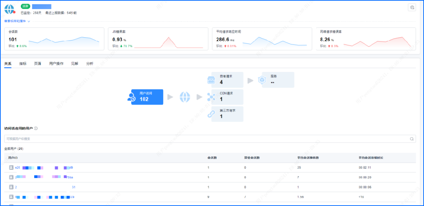The width and height of the screenshot is (424, 206).
Task: Click the search magnifier in user search box
Action: 412,139
